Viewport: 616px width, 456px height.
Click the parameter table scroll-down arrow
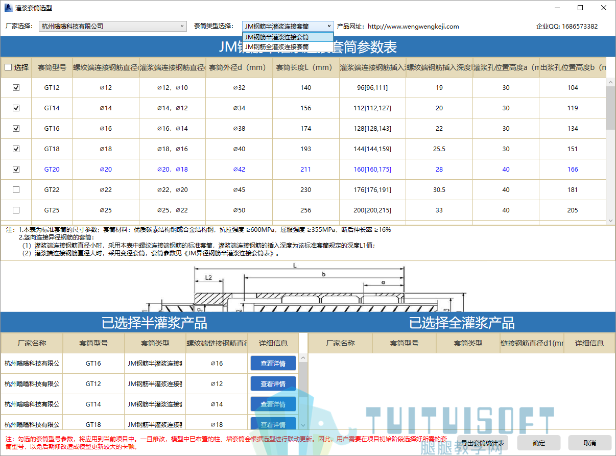(x=610, y=221)
